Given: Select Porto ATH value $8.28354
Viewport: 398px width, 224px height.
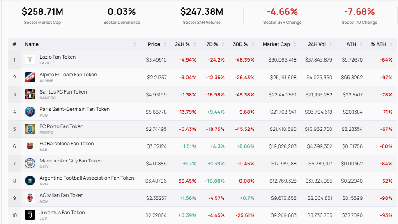Looking at the screenshot, I should pos(352,129).
